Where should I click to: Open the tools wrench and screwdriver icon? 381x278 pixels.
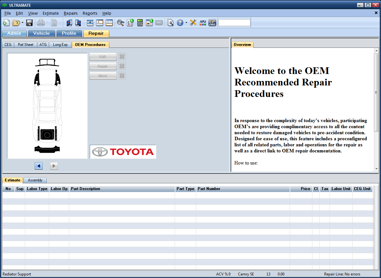pos(193,23)
